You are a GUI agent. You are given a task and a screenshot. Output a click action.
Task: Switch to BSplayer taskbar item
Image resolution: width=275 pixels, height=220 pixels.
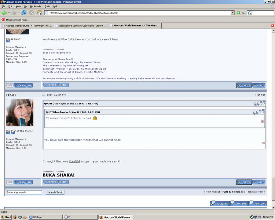(x=45, y=217)
